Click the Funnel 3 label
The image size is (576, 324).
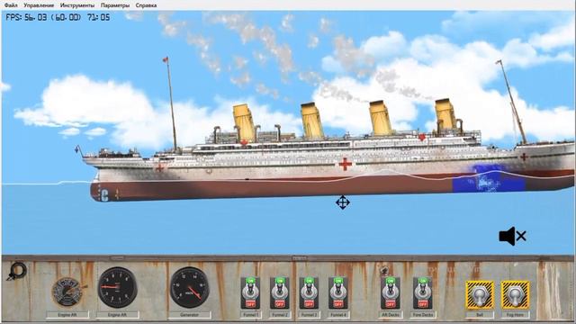tap(309, 315)
